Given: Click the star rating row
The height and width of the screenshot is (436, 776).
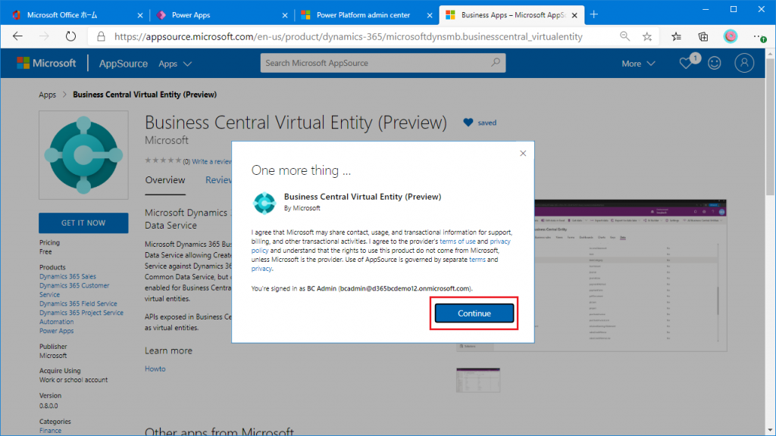Looking at the screenshot, I should [163, 160].
